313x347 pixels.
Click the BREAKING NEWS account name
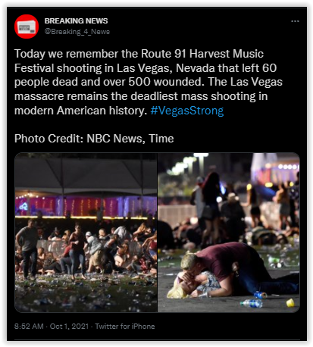pyautogui.click(x=76, y=20)
